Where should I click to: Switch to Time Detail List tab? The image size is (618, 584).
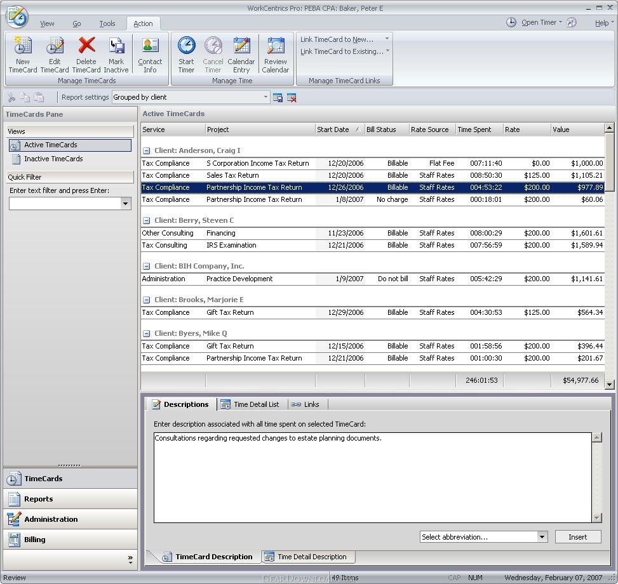pos(252,404)
